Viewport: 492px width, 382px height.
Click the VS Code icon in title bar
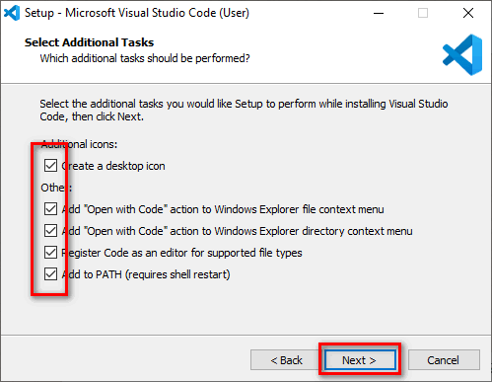(12, 13)
